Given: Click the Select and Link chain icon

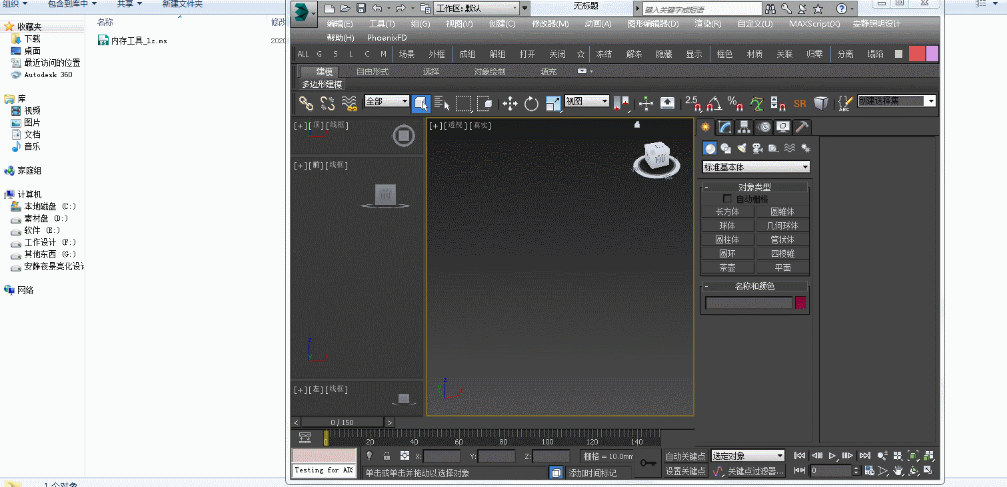Looking at the screenshot, I should 306,103.
